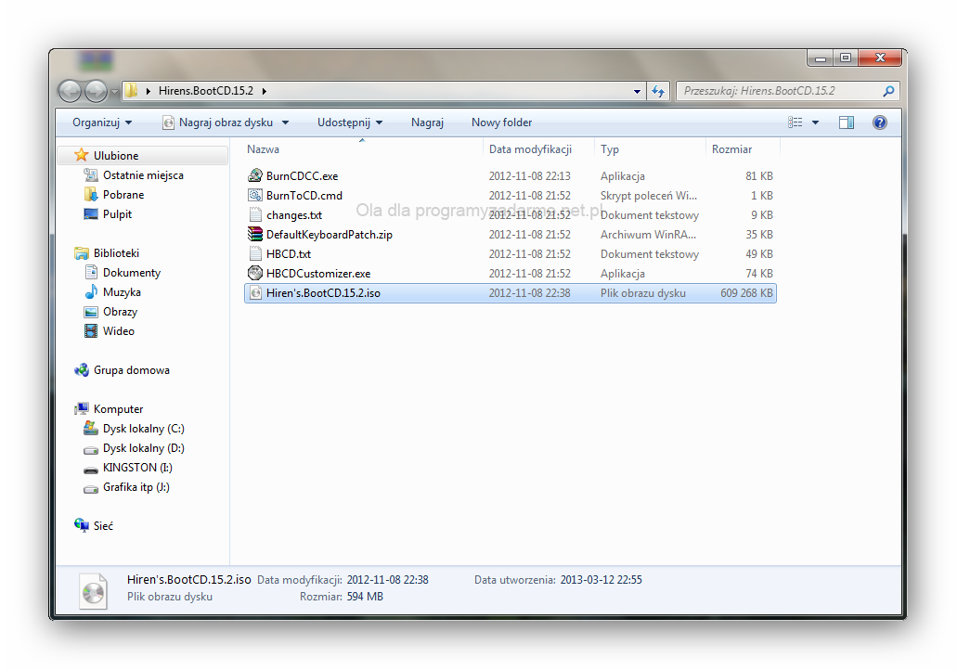Select the Hiren's.BootCD.15.2.iso disc icon

[x=255, y=293]
